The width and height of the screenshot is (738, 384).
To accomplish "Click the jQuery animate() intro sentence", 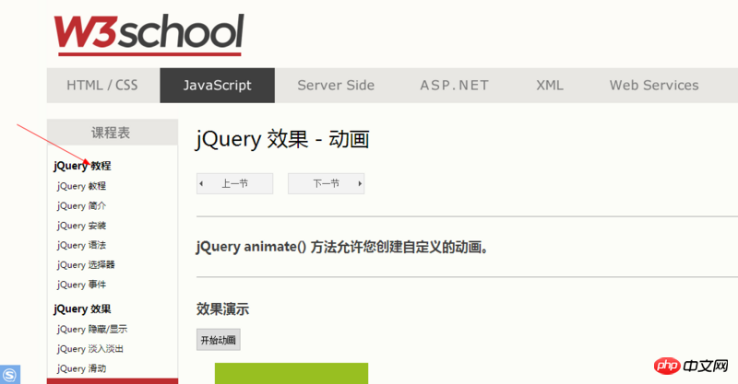I will point(342,247).
